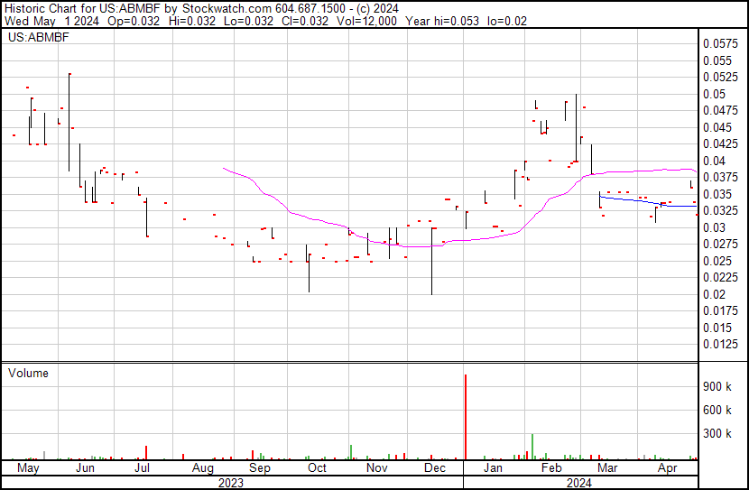Click the Jun month label
Screen dimensions: 749x490
(x=85, y=468)
